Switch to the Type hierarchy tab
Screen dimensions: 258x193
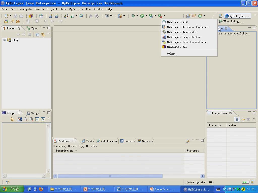pyautogui.click(x=32, y=29)
